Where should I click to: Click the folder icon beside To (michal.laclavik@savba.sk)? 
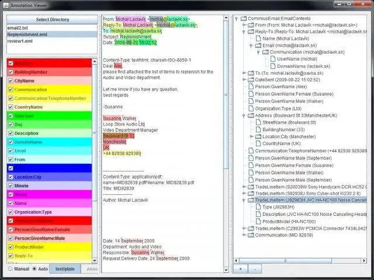coord(251,73)
